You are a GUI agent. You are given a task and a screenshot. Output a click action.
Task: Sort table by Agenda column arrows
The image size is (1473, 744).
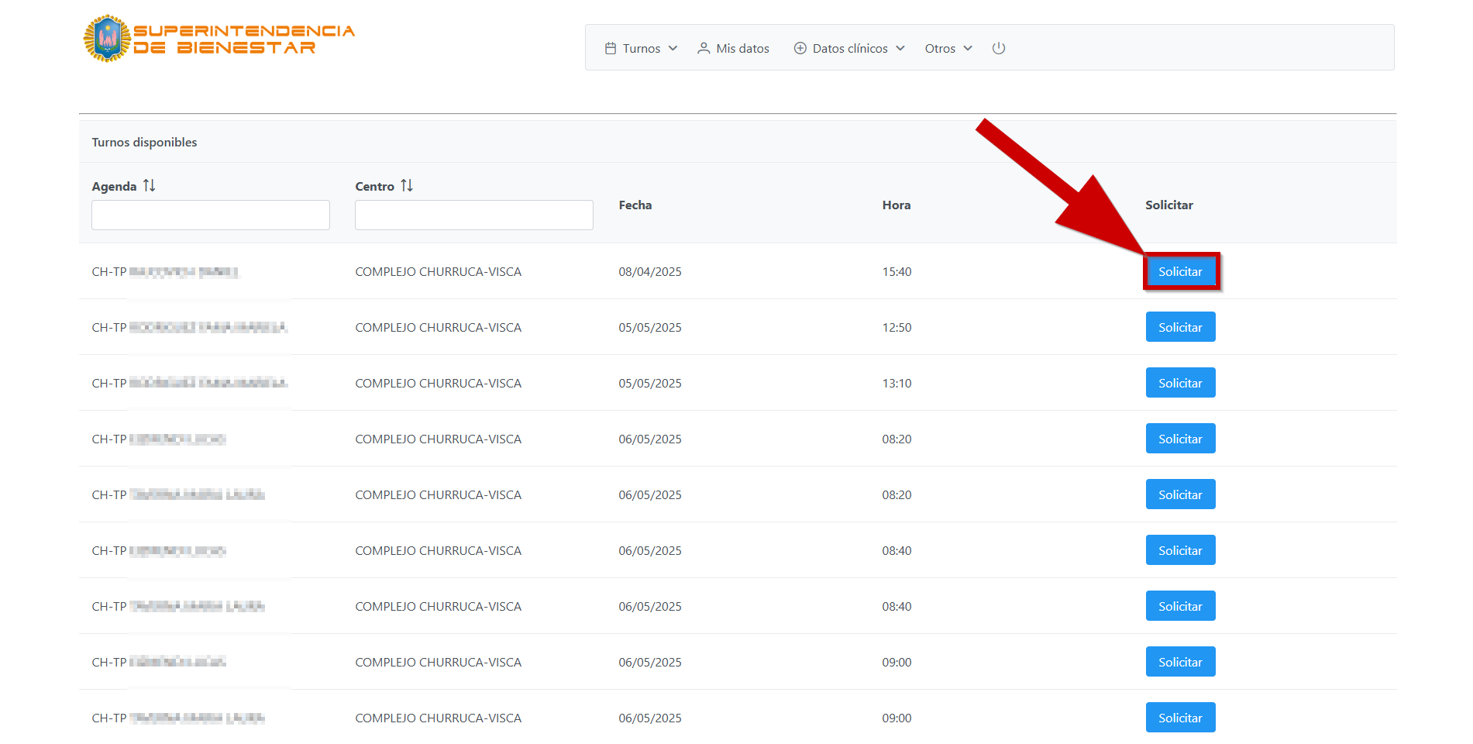click(150, 186)
